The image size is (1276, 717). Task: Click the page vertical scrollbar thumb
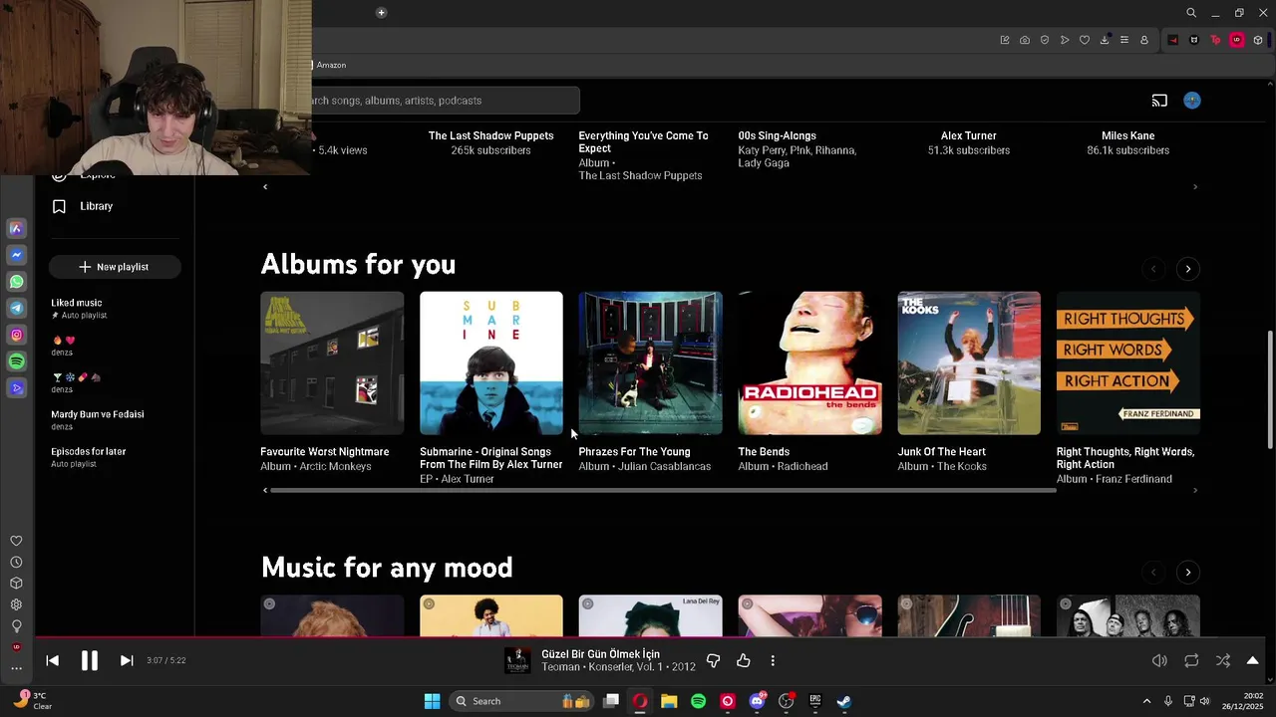click(x=1270, y=390)
